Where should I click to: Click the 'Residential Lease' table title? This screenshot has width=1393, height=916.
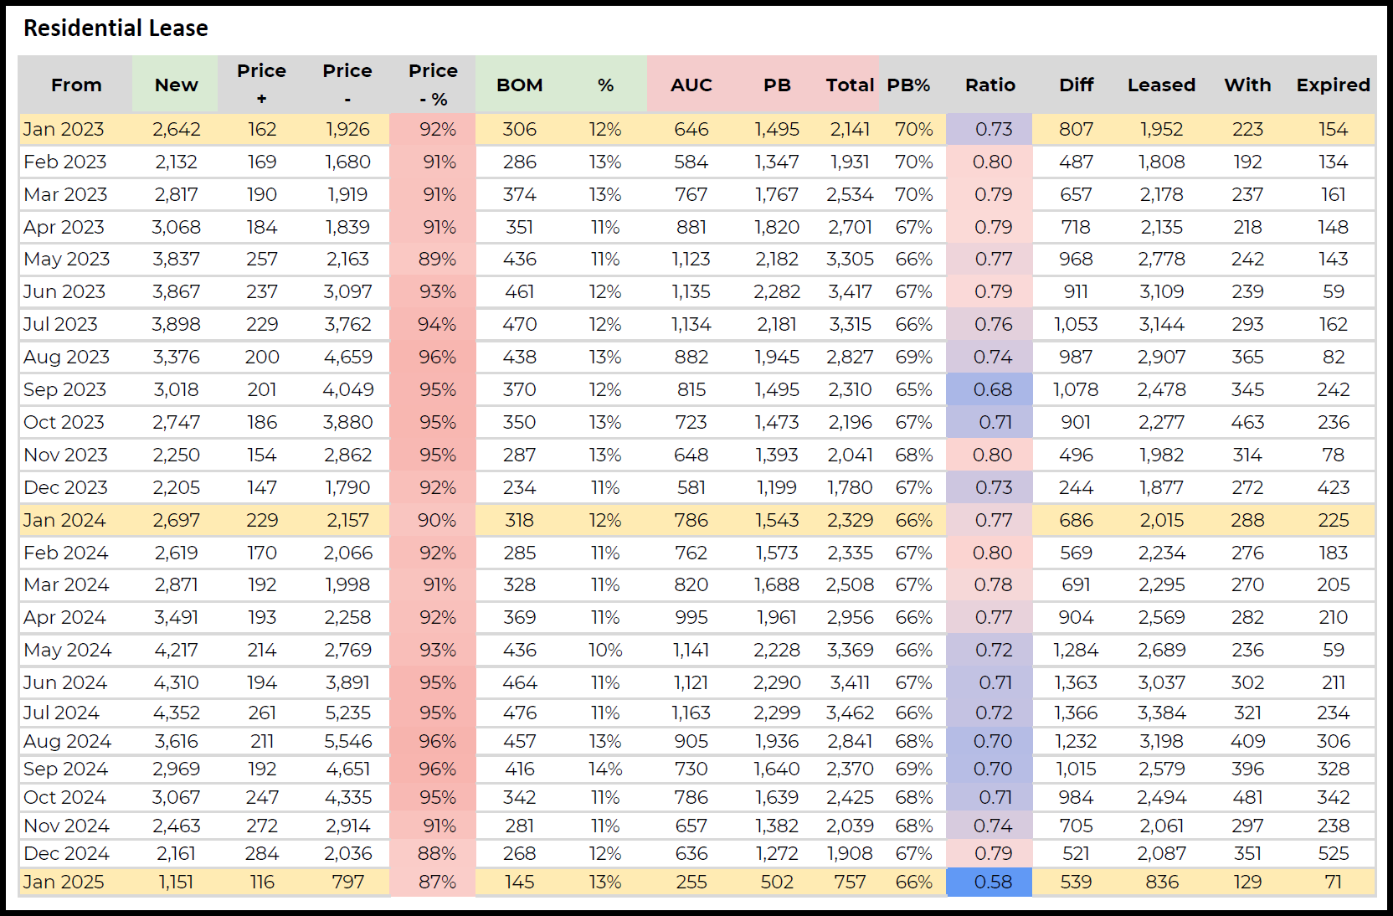point(116,28)
